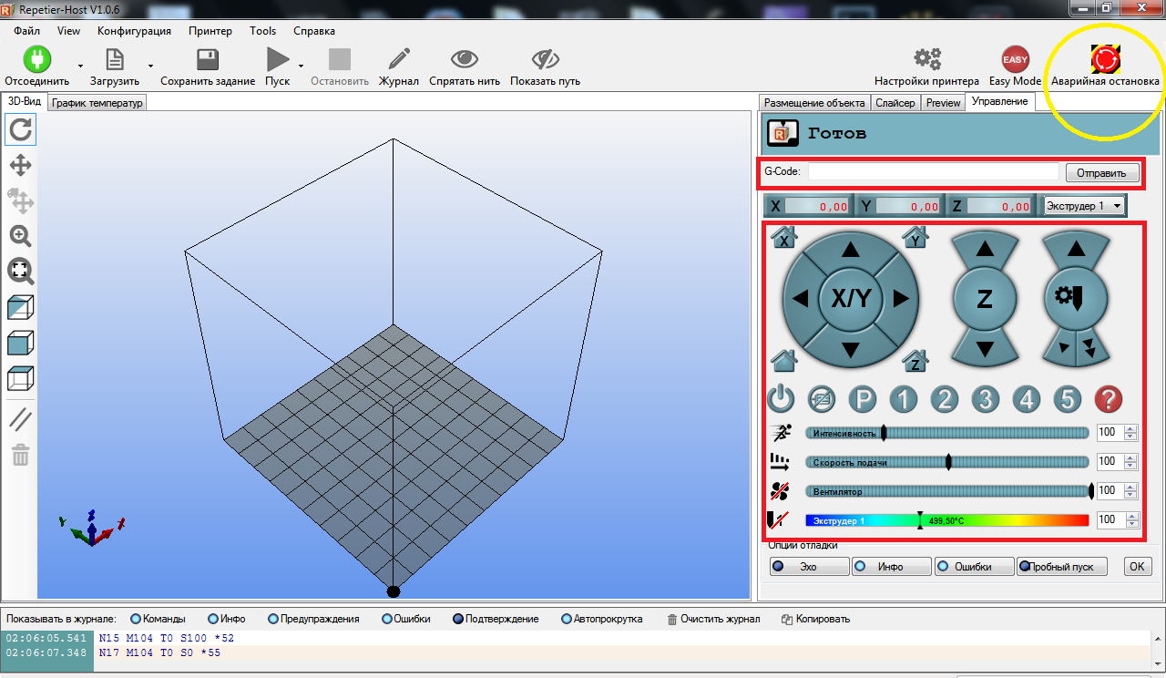Click the Загрузить file load icon
Image resolution: width=1166 pixels, height=678 pixels.
[115, 59]
